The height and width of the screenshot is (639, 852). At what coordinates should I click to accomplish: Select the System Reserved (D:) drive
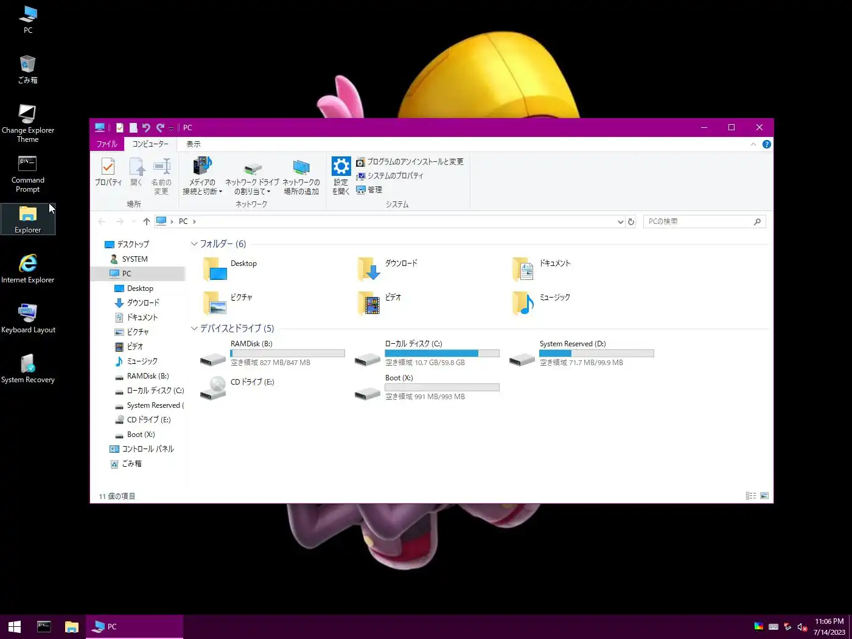pyautogui.click(x=582, y=354)
